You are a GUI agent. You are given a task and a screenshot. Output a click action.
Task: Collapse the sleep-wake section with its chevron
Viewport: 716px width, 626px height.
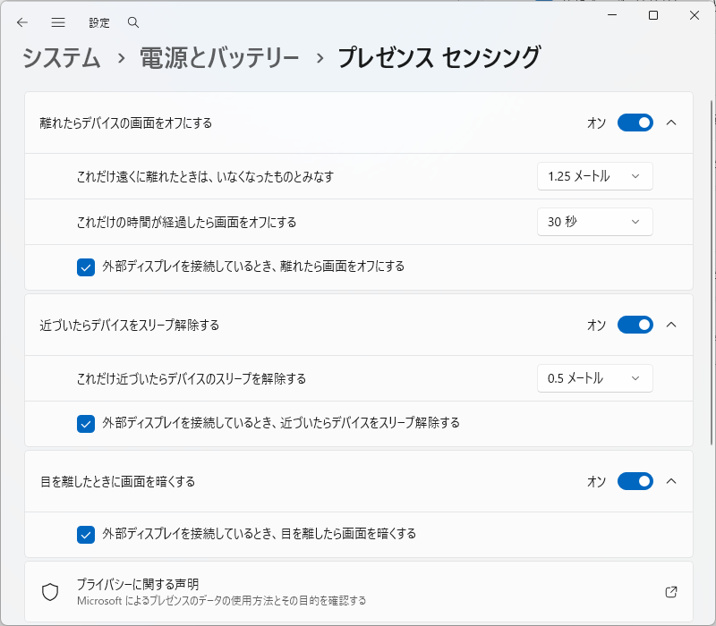(672, 325)
